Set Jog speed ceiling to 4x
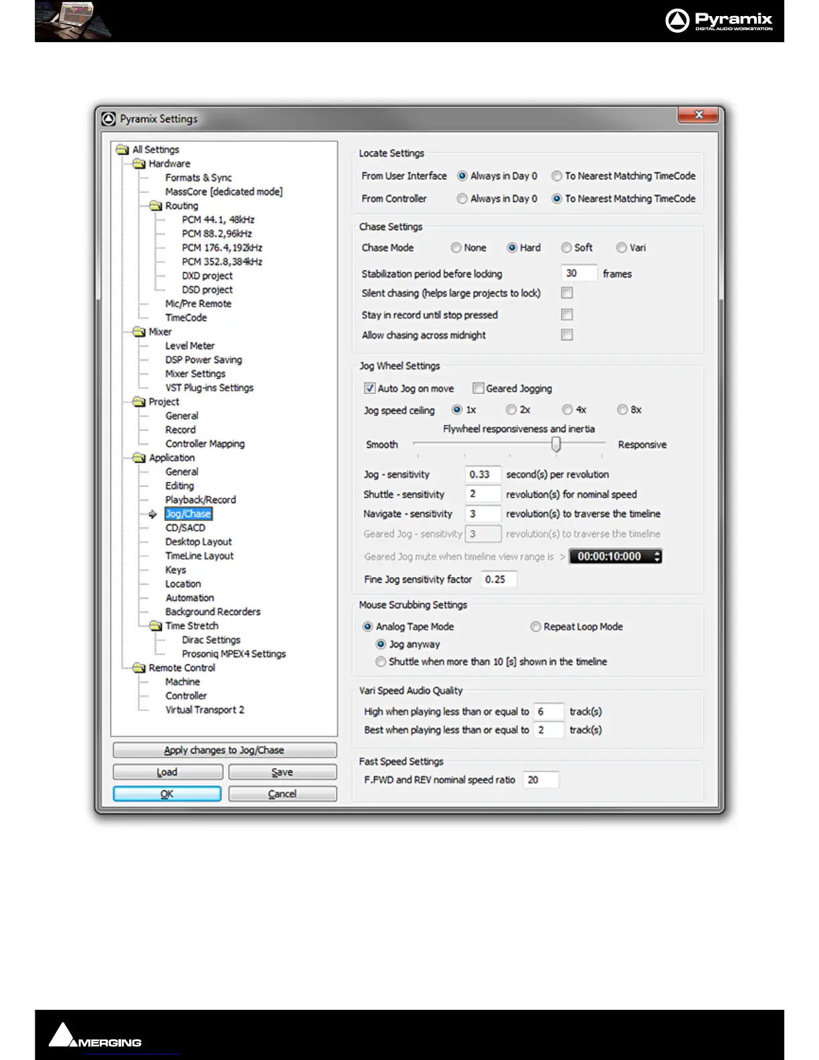 click(x=567, y=410)
